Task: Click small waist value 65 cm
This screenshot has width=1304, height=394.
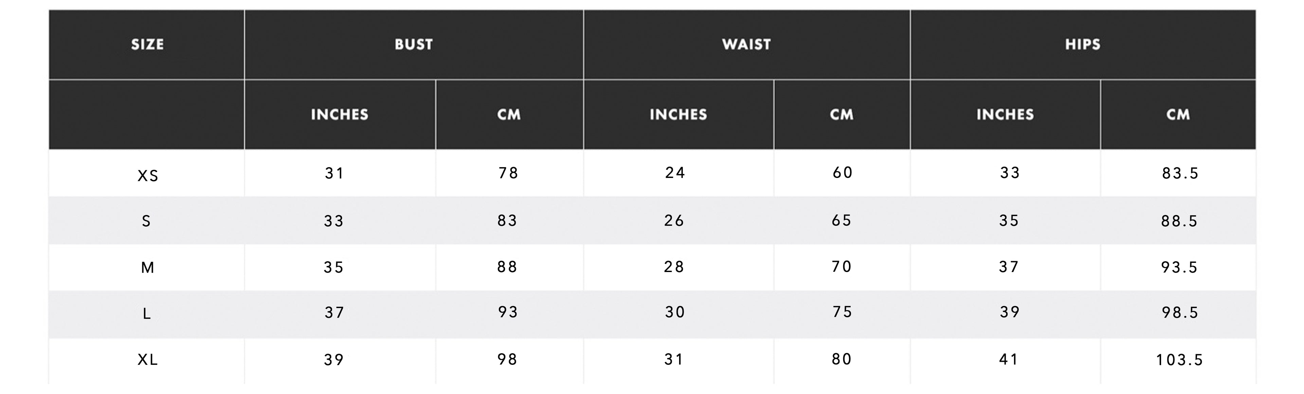Action: [x=841, y=220]
